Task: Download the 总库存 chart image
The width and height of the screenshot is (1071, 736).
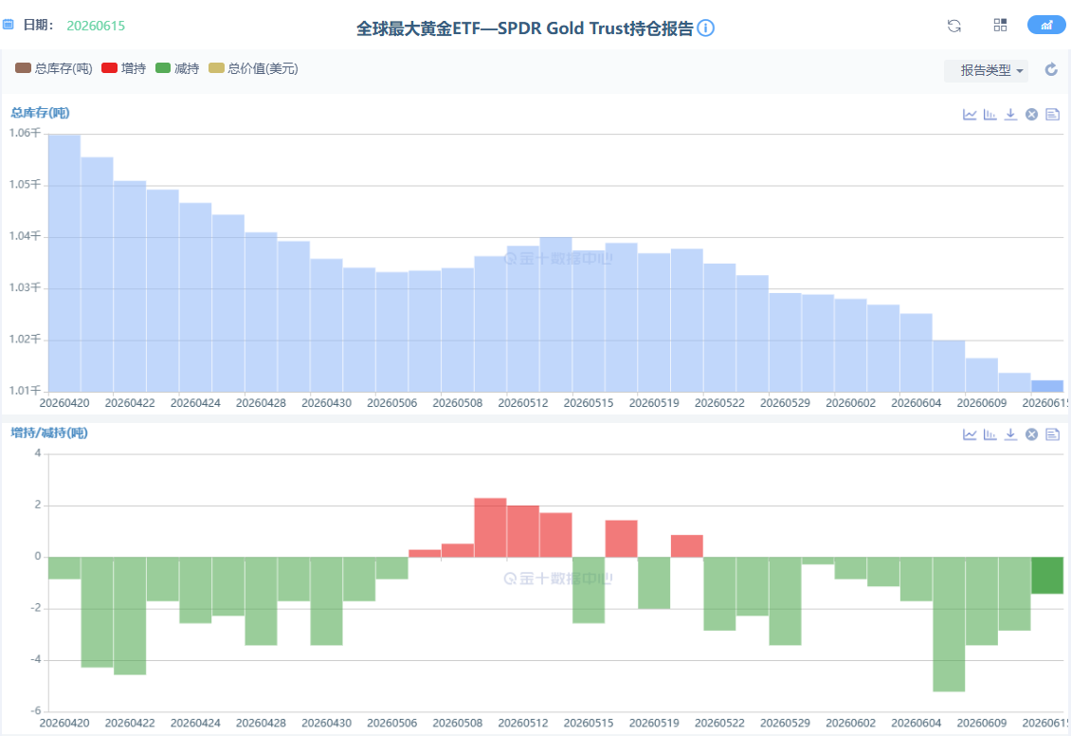Action: pyautogui.click(x=1011, y=114)
